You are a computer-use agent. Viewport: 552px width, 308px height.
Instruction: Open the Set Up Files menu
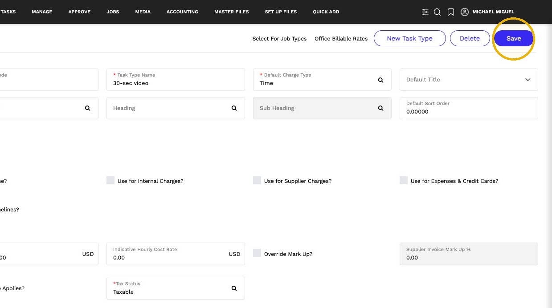pos(281,12)
